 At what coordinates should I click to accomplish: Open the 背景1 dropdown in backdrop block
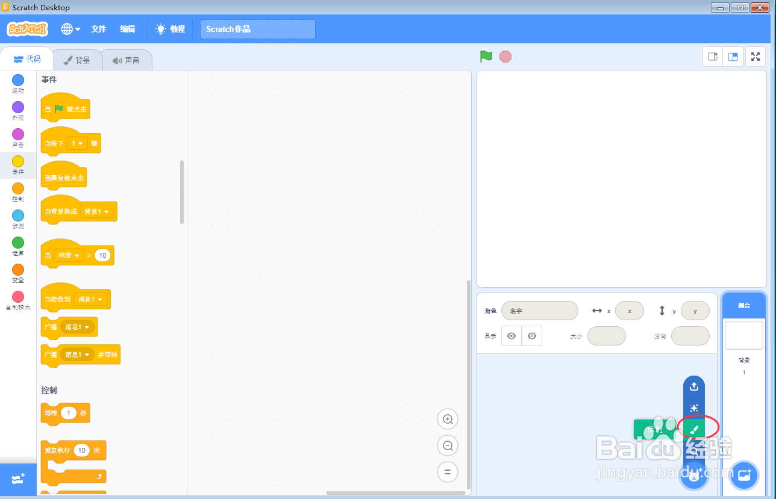click(96, 211)
